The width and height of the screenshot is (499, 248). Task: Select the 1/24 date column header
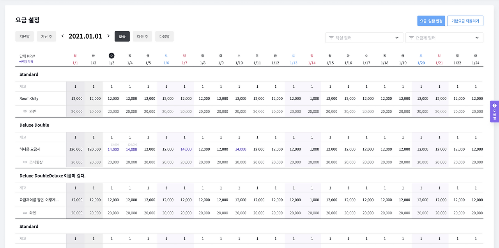476,63
